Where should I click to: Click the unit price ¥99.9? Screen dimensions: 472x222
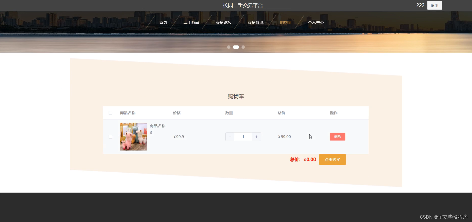179,137
